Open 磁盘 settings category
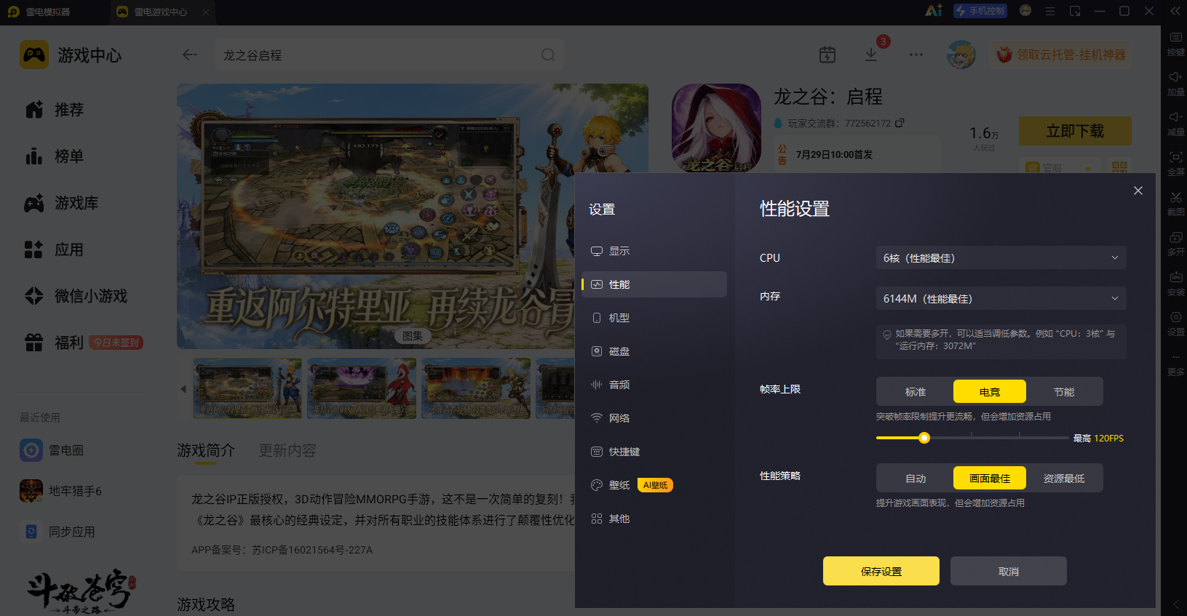Image resolution: width=1187 pixels, height=616 pixels. [654, 351]
